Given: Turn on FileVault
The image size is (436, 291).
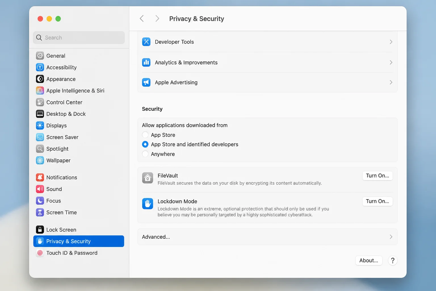Looking at the screenshot, I should point(378,176).
